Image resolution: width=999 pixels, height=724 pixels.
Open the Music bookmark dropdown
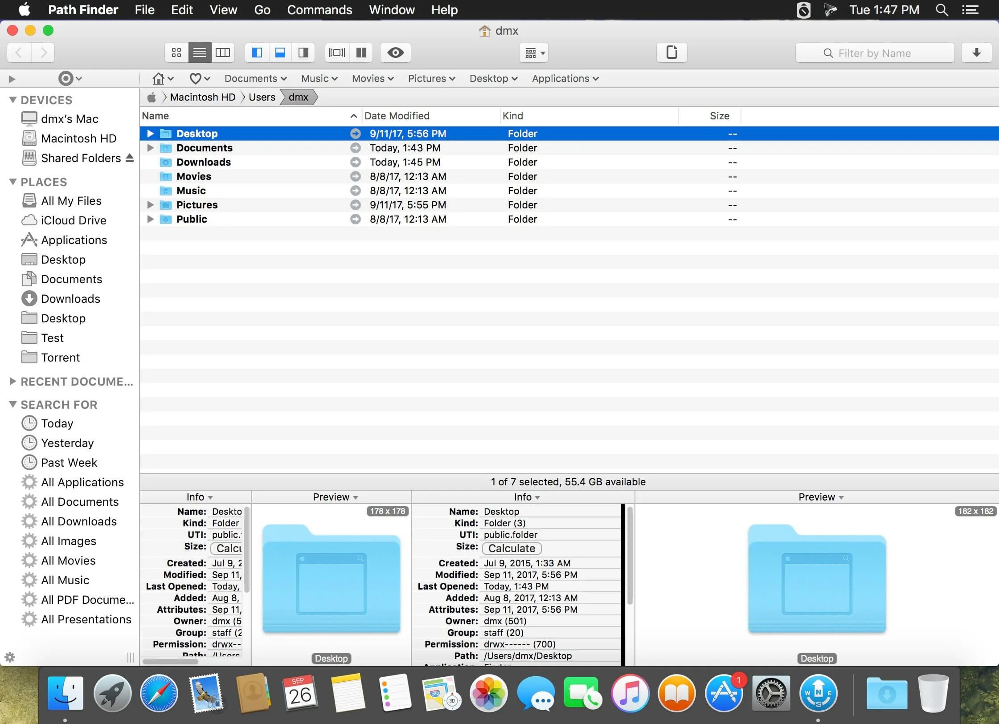(x=319, y=78)
